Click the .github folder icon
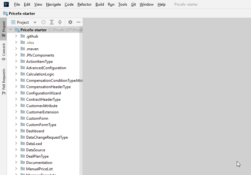This screenshot has height=175, width=251. (x=23, y=36)
